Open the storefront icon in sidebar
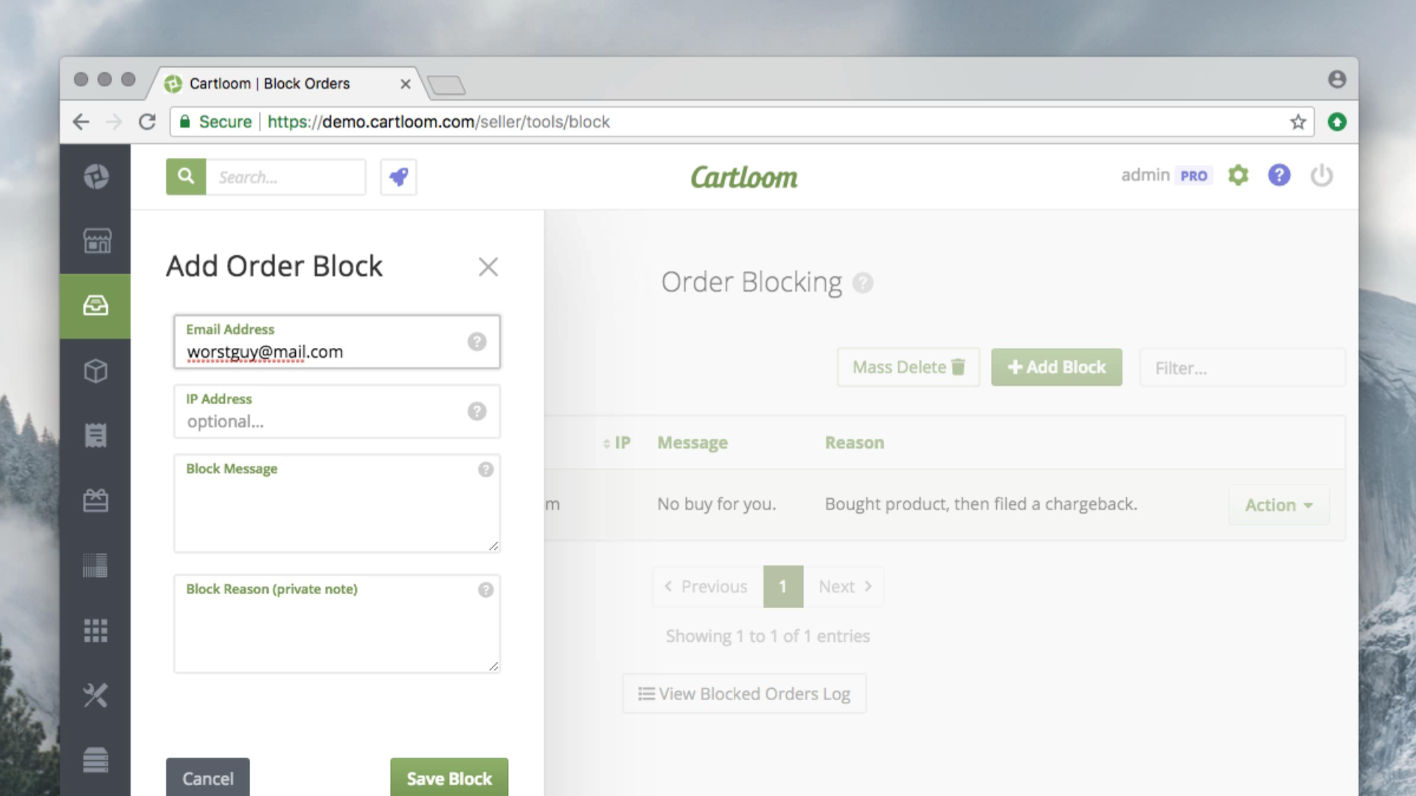 tap(96, 241)
